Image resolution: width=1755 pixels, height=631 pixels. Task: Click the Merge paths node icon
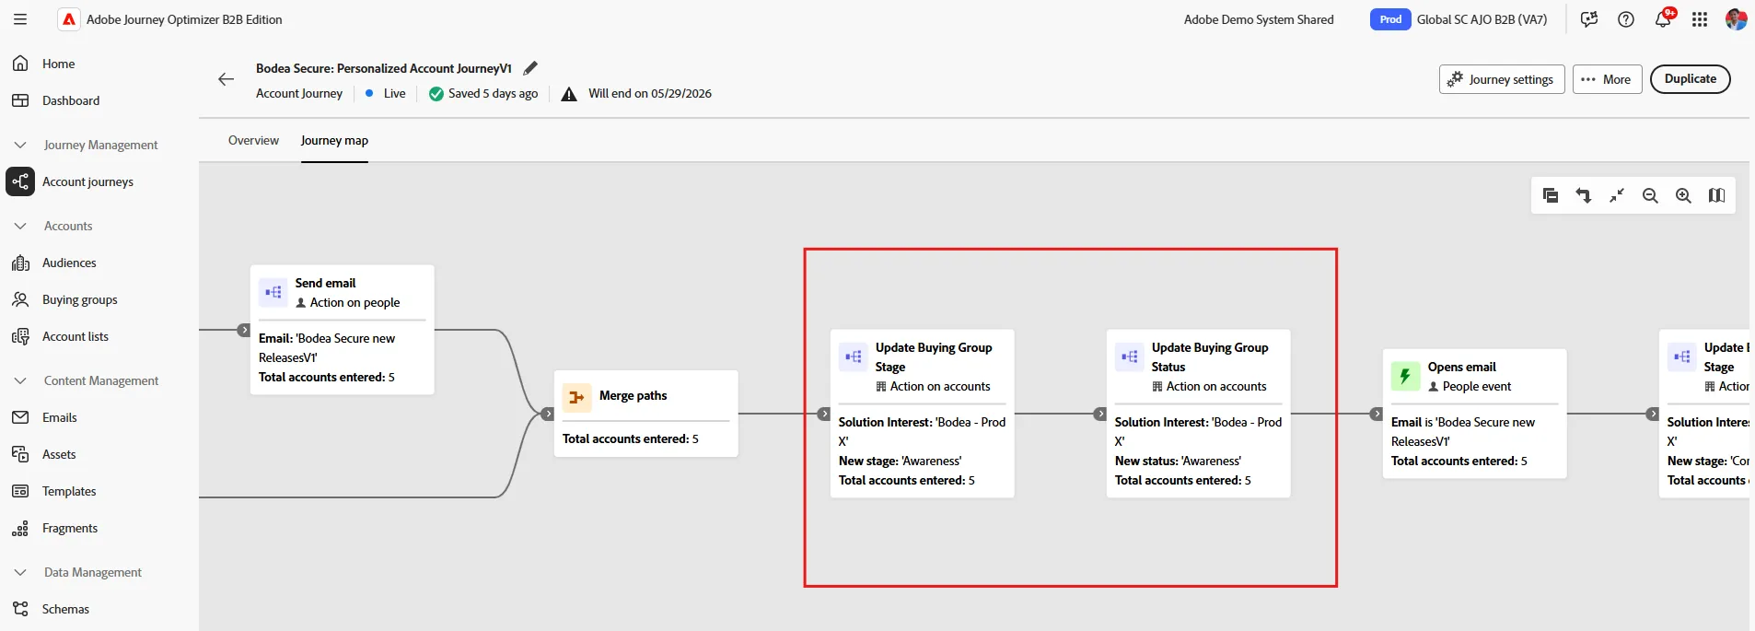tap(576, 397)
